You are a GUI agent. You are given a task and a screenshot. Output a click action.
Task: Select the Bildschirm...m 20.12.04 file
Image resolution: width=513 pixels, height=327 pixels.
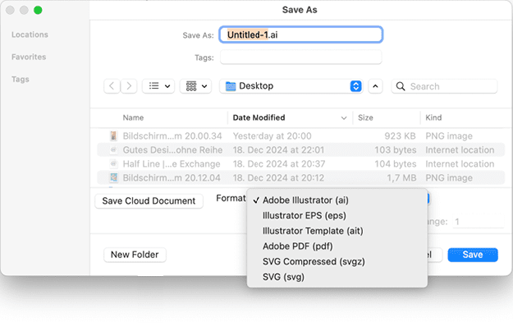tap(300, 177)
